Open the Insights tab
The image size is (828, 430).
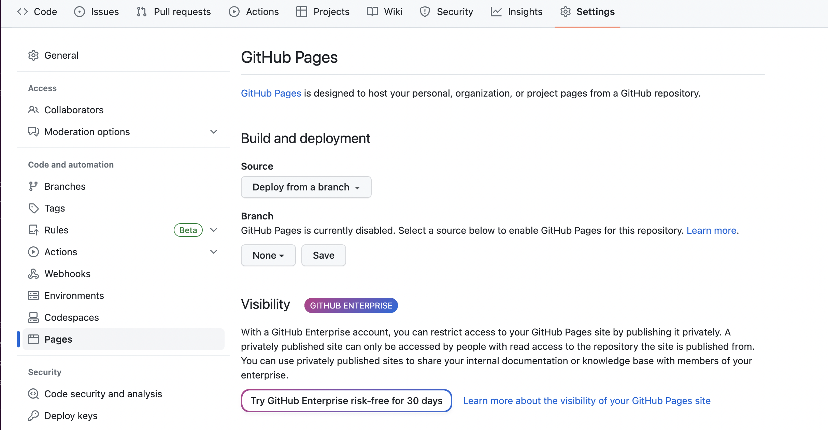coord(516,12)
